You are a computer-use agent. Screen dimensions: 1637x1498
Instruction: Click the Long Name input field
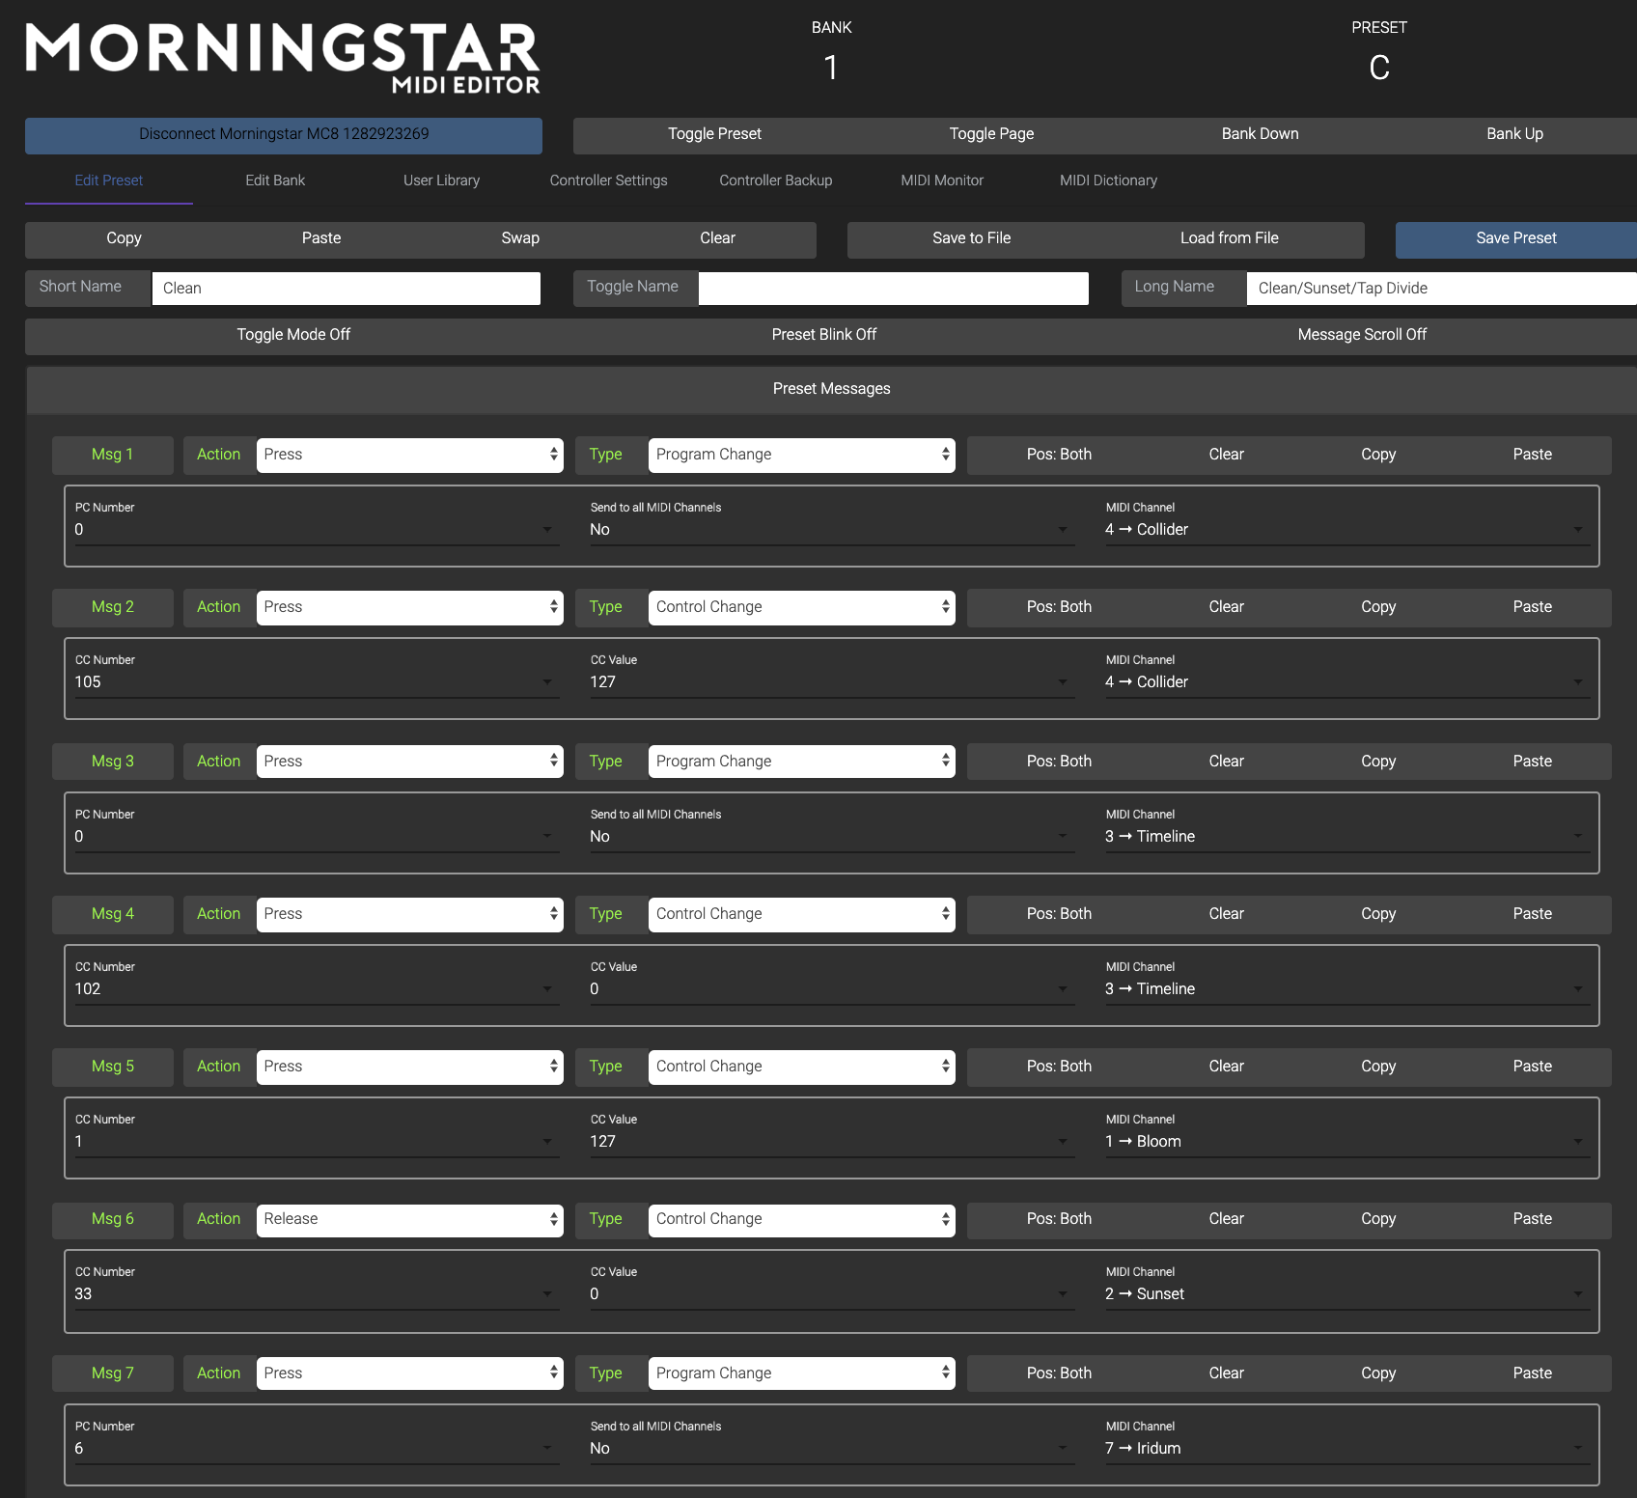point(1442,289)
